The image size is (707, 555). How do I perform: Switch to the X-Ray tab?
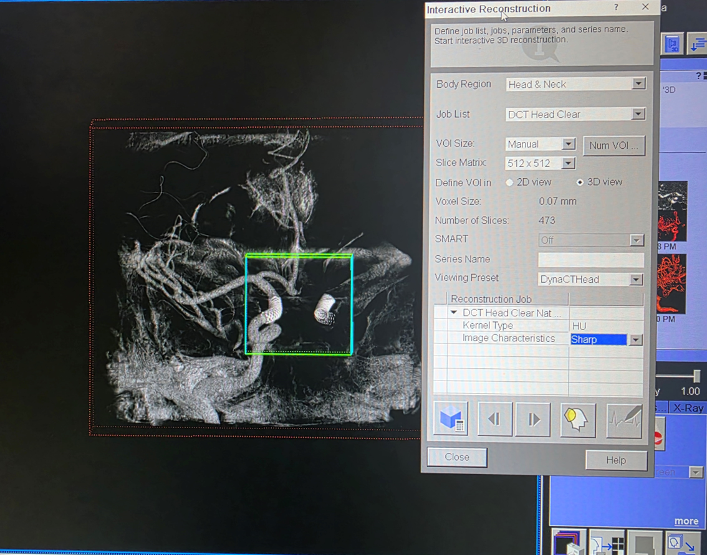[688, 408]
